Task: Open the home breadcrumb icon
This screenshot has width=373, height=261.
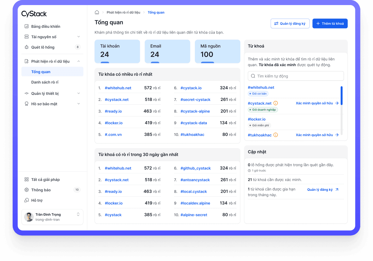Action: point(97,12)
